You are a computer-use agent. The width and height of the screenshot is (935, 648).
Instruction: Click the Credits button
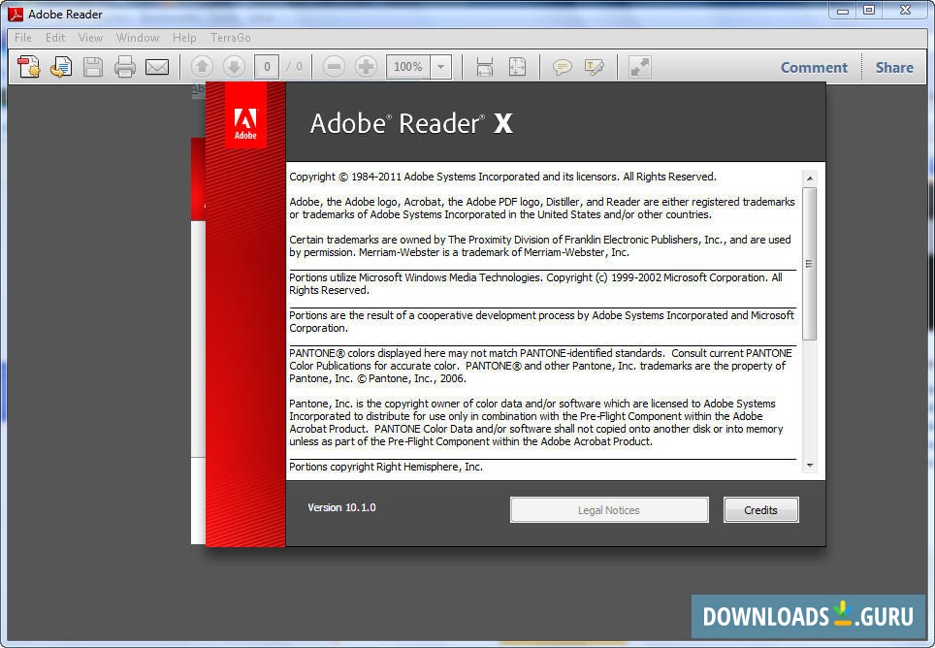click(760, 510)
